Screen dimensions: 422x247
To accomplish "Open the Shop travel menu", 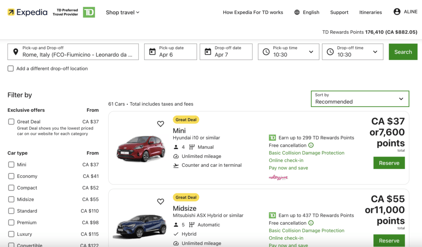I will [x=122, y=12].
